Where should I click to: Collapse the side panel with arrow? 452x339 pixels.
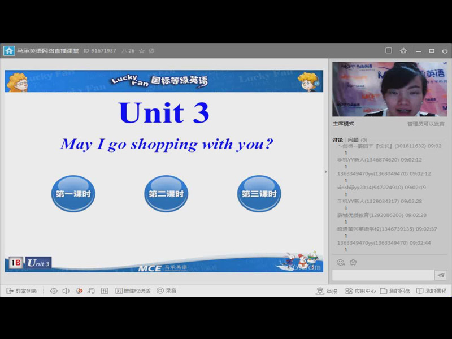pyautogui.click(x=325, y=172)
